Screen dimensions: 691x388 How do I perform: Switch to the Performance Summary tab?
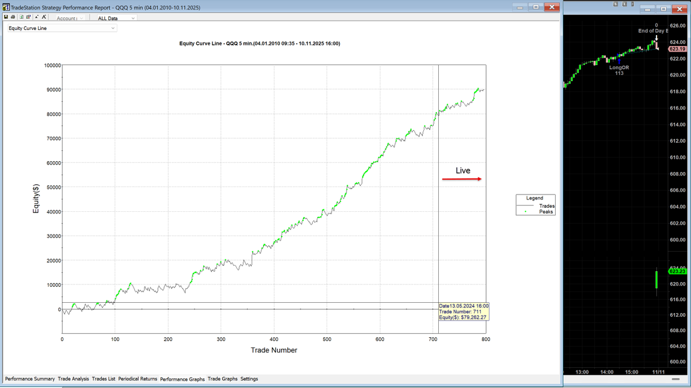[x=30, y=379]
